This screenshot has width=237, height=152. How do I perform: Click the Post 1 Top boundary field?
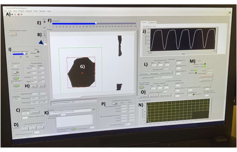click(x=33, y=68)
